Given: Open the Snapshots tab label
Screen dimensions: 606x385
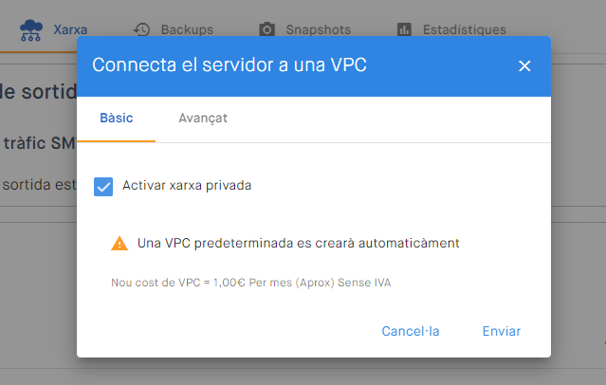Looking at the screenshot, I should pos(319,29).
